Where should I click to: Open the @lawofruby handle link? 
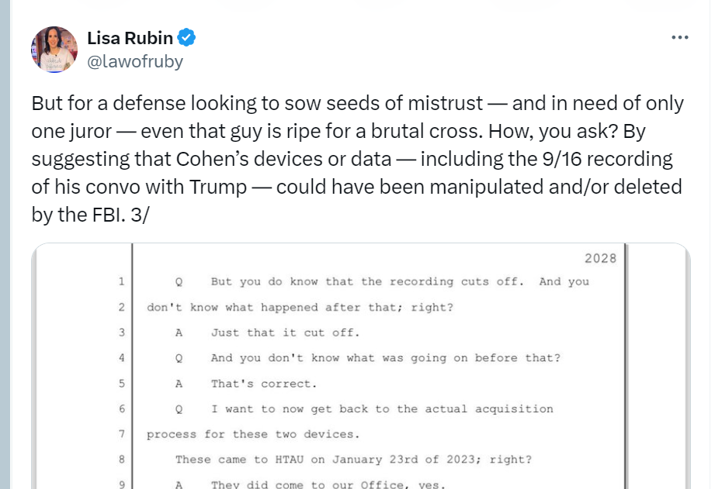(135, 61)
